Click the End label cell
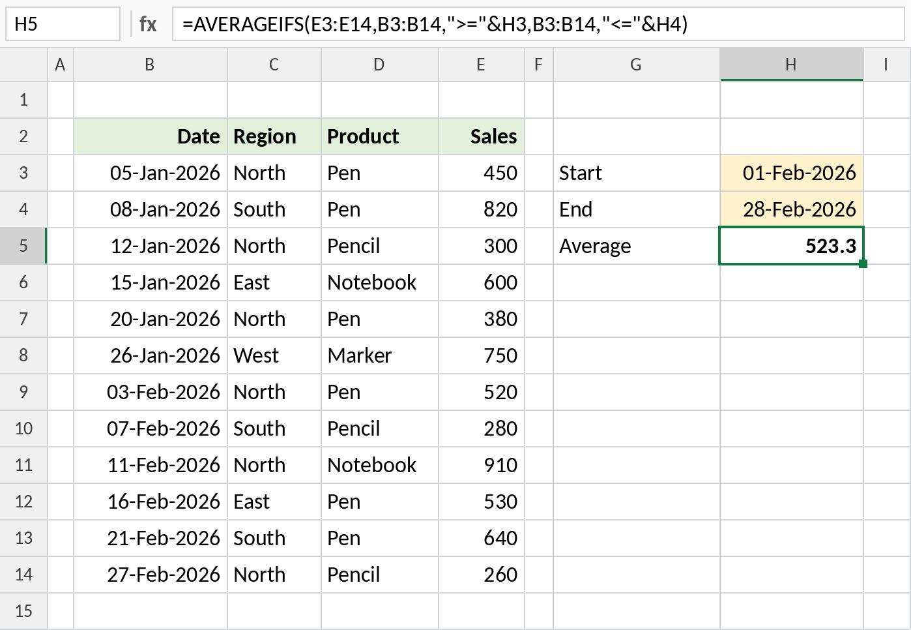The width and height of the screenshot is (911, 630). click(637, 209)
